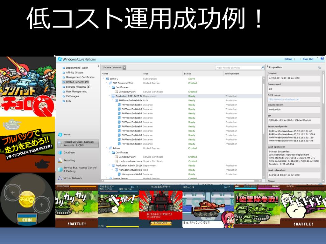The width and height of the screenshot is (326, 244).
Task: Click the Virtual Network icon
Action: point(60,178)
